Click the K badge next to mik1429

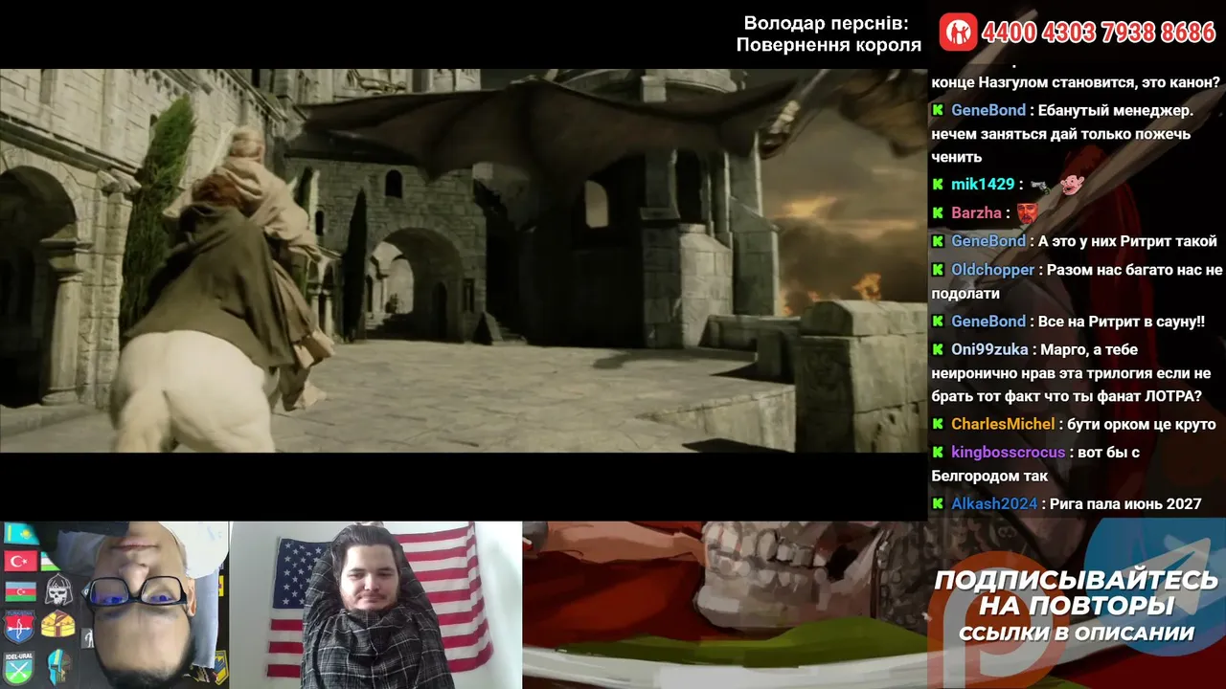[938, 184]
